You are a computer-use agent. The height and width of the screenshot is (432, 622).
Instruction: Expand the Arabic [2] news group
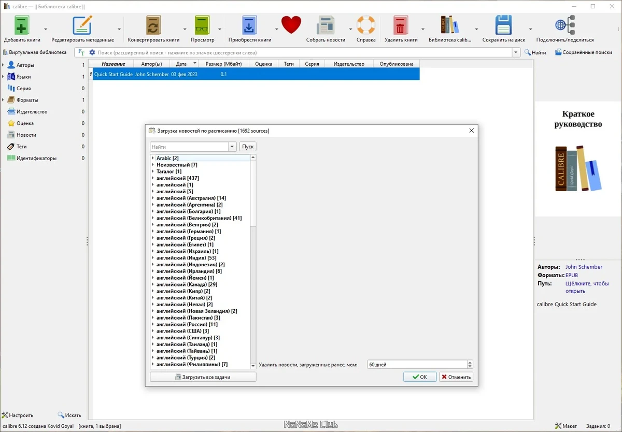[153, 158]
